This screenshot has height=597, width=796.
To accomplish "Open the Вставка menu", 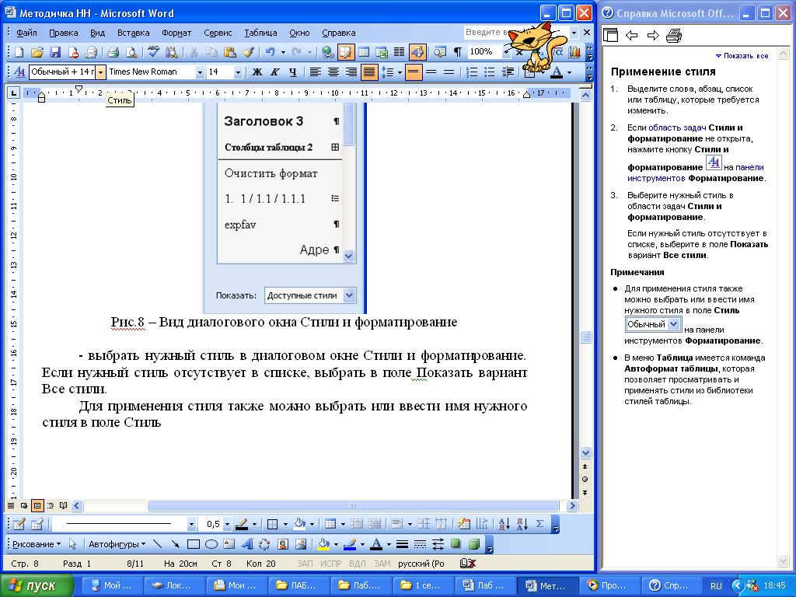I will click(133, 33).
